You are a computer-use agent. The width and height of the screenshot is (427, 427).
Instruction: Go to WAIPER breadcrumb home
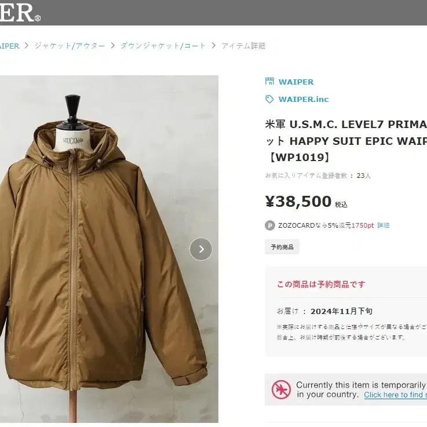9,46
